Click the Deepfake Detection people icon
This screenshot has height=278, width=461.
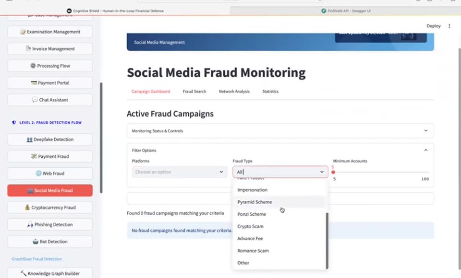pos(29,140)
